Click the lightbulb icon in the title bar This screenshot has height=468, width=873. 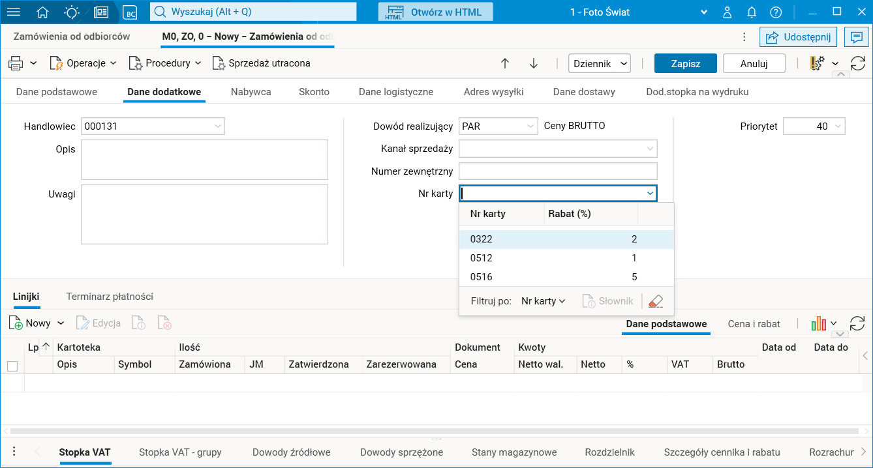coord(72,12)
